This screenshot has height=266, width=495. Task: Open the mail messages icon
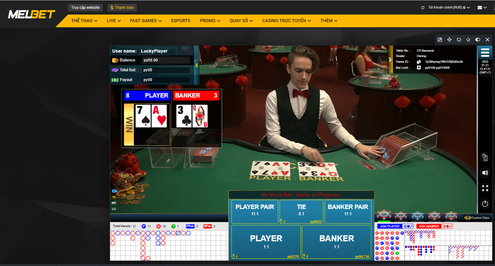482,8
